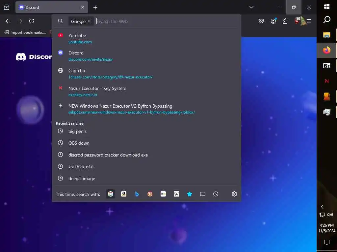Select the recent search deepai image
Image resolution: width=337 pixels, height=252 pixels.
(x=146, y=178)
